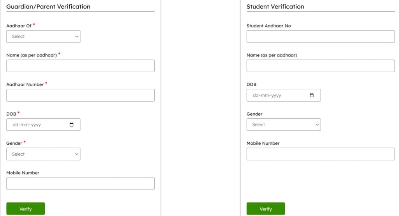Click Verify button under Guardian/Parent Verification
This screenshot has height=216, width=399.
(25, 209)
